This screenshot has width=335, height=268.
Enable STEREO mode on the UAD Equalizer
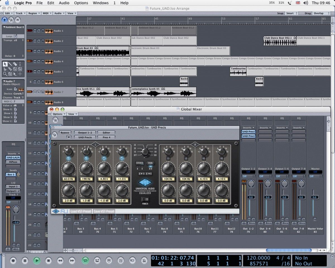(x=140, y=163)
